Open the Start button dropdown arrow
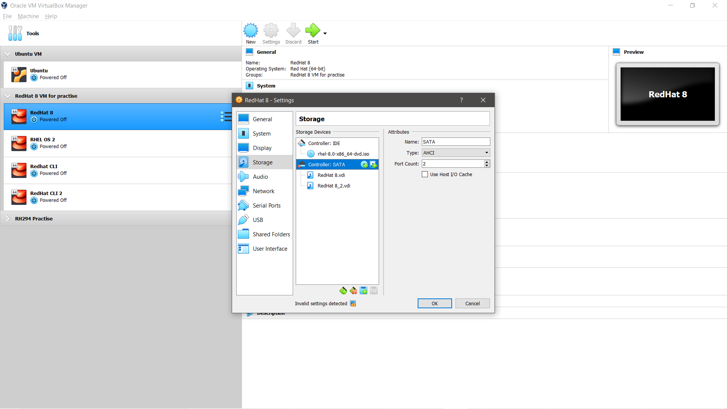 [x=325, y=33]
